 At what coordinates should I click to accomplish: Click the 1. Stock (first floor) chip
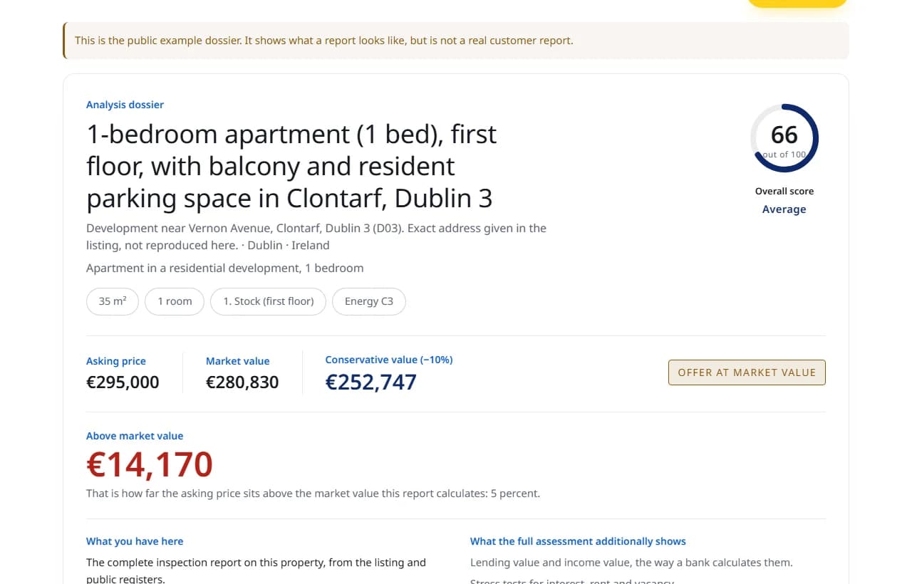point(269,301)
